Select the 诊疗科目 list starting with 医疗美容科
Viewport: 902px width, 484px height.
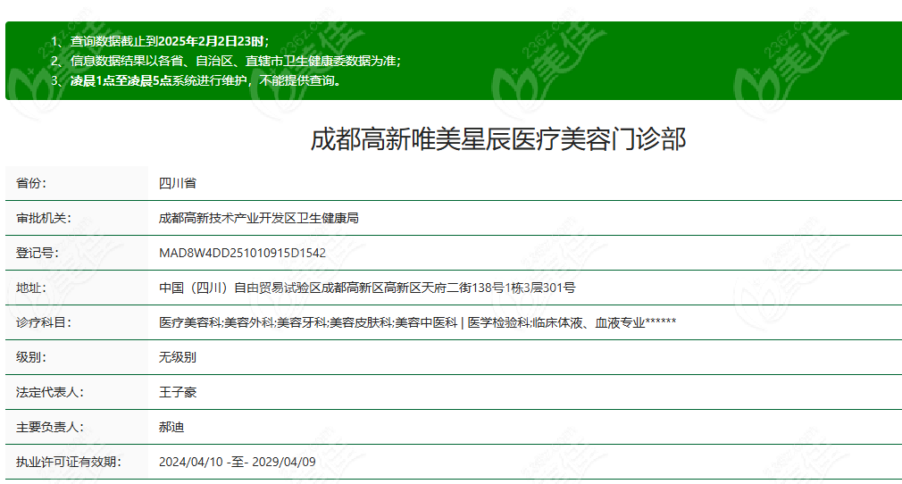coord(416,322)
